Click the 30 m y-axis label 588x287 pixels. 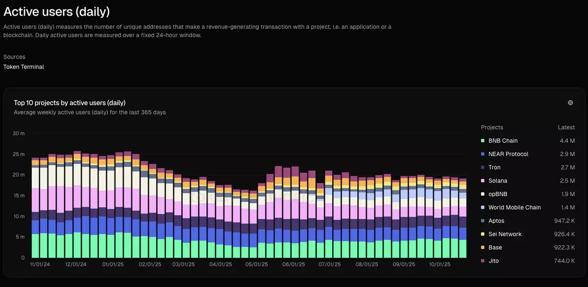19,133
